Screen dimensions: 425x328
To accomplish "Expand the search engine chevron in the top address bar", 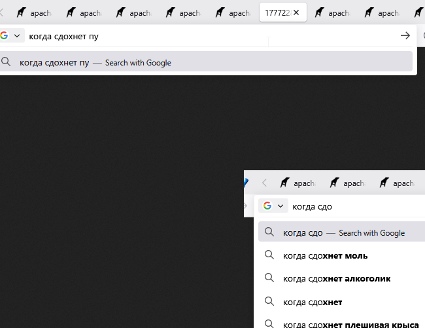I will pos(17,36).
